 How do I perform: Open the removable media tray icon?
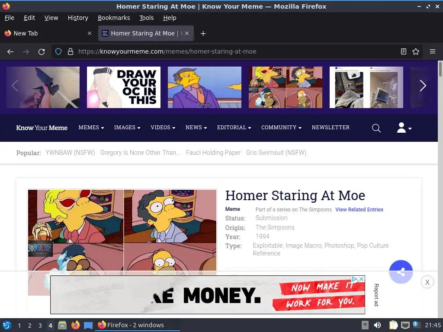tap(365, 325)
